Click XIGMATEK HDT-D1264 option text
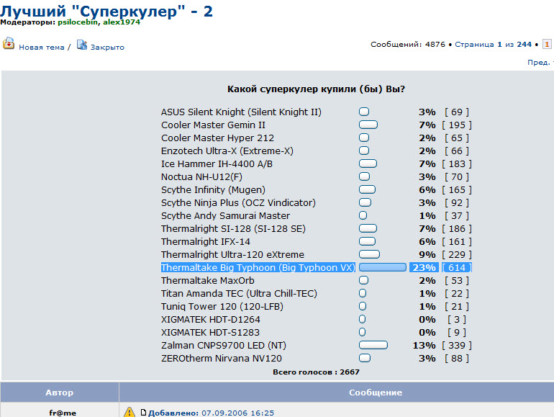The image size is (554, 417). [211, 319]
